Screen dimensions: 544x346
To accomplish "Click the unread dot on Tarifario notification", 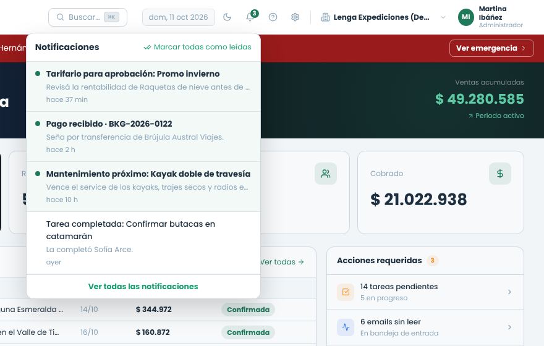I will click(x=38, y=74).
